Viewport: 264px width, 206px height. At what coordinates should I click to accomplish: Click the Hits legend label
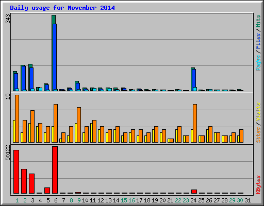click(258, 21)
